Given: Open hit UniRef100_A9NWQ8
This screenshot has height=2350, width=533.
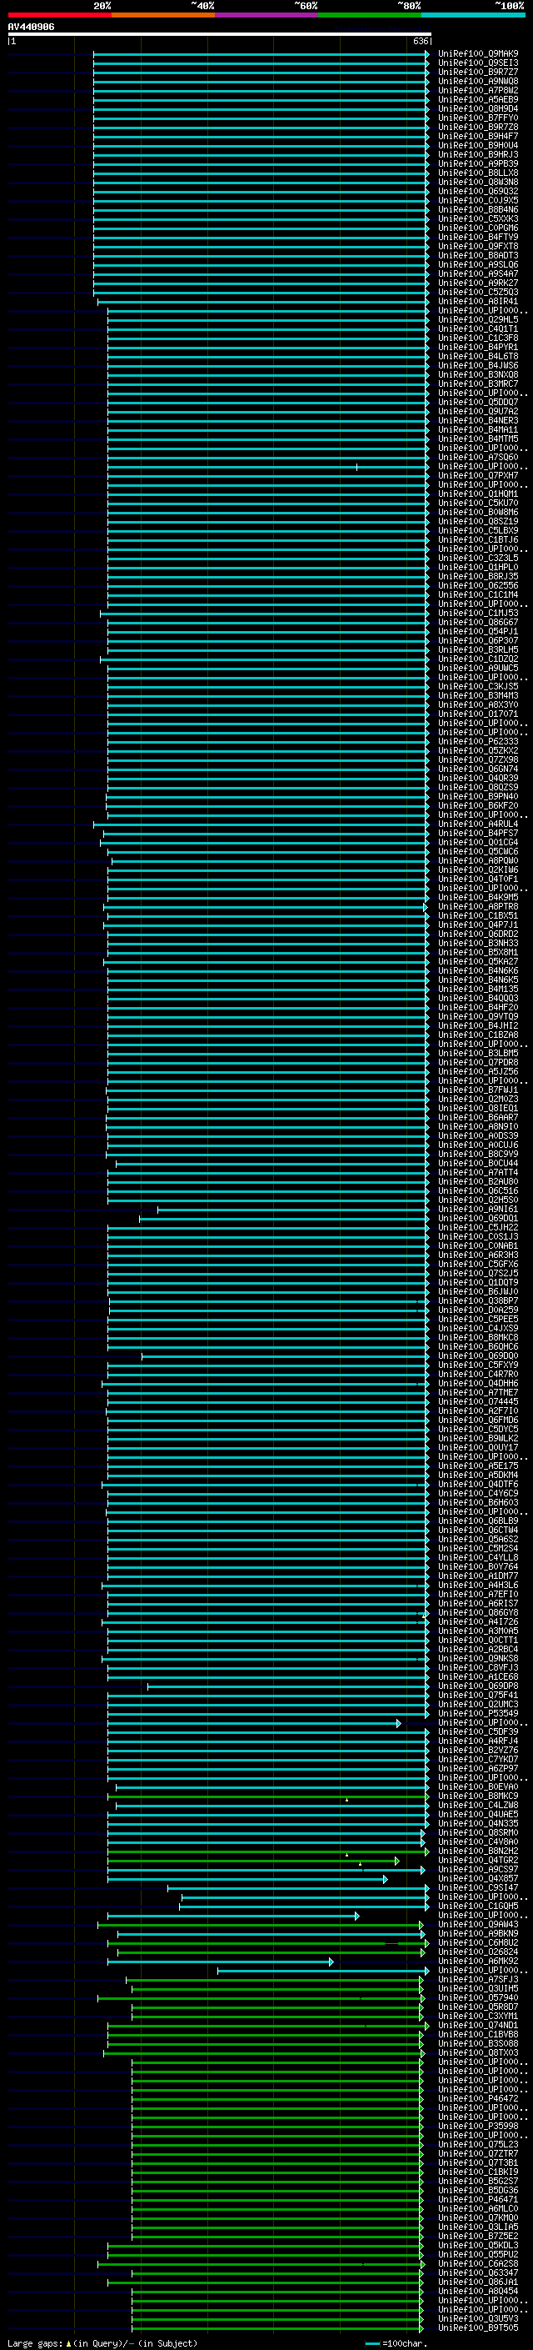Looking at the screenshot, I should tap(478, 81).
